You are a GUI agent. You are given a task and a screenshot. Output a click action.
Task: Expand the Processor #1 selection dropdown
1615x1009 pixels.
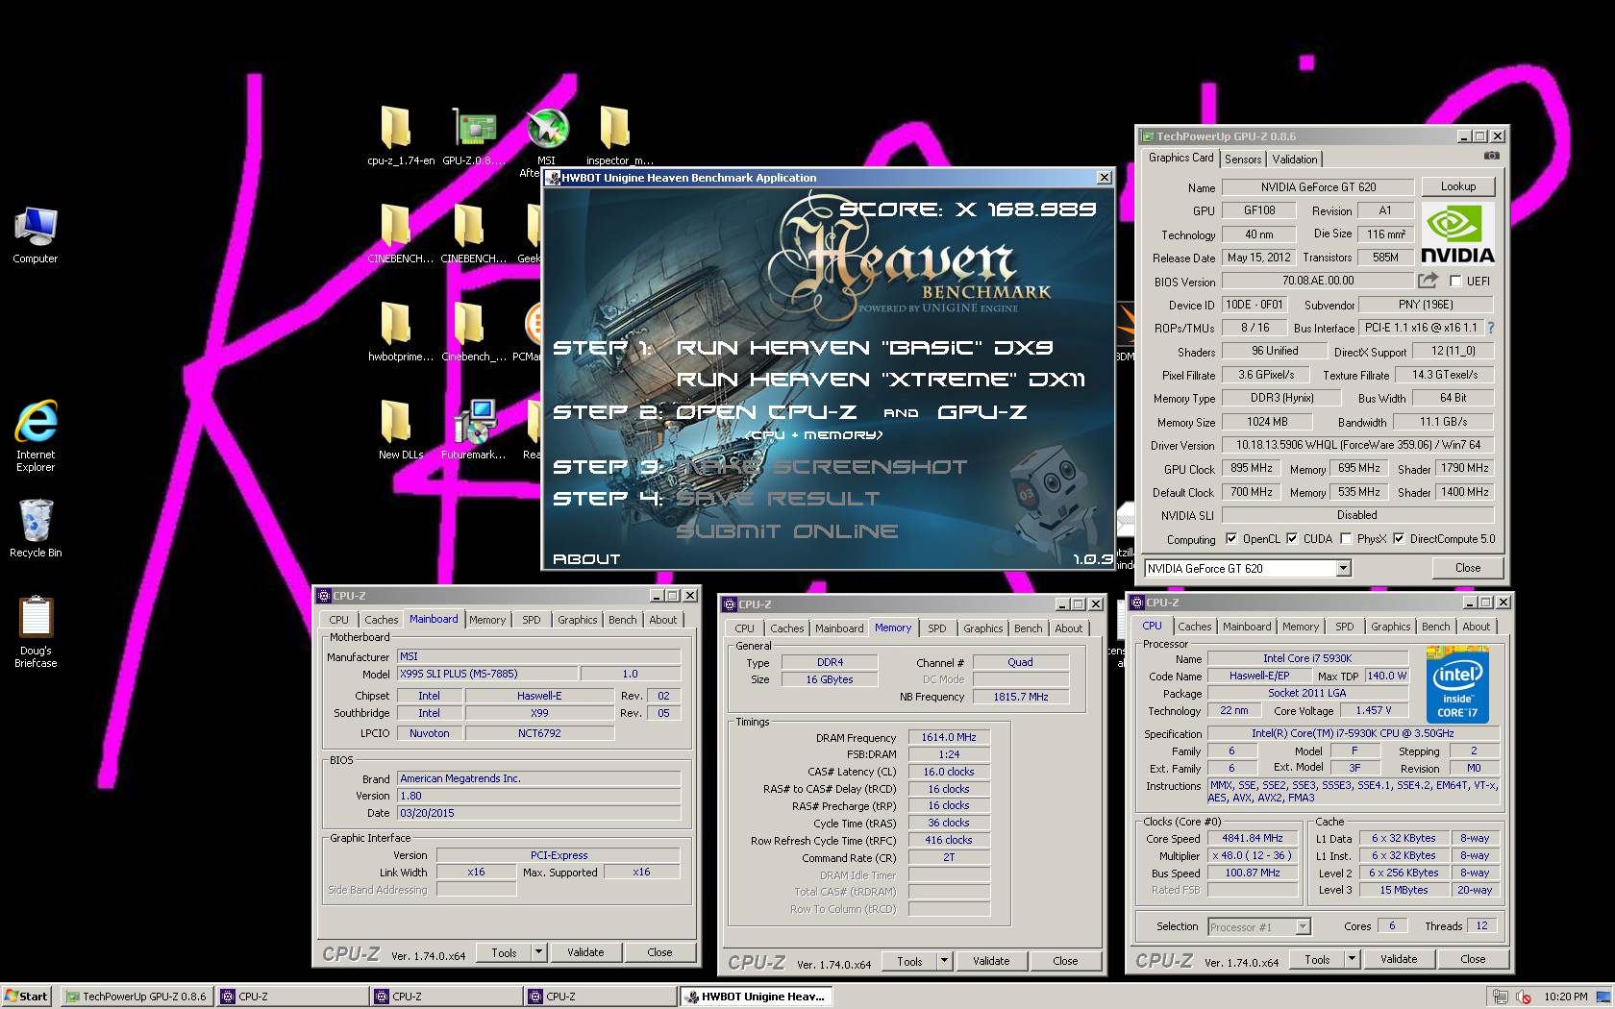1303,927
